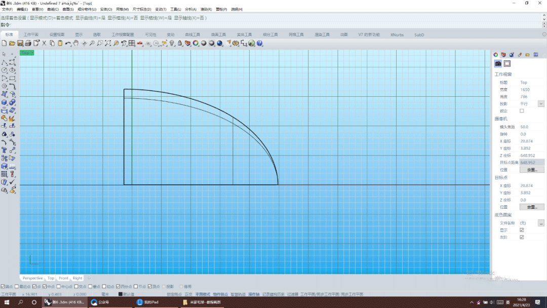Screen dimensions: 547x308
Task: Switch to the Perspective viewport tab
Action: (32, 278)
